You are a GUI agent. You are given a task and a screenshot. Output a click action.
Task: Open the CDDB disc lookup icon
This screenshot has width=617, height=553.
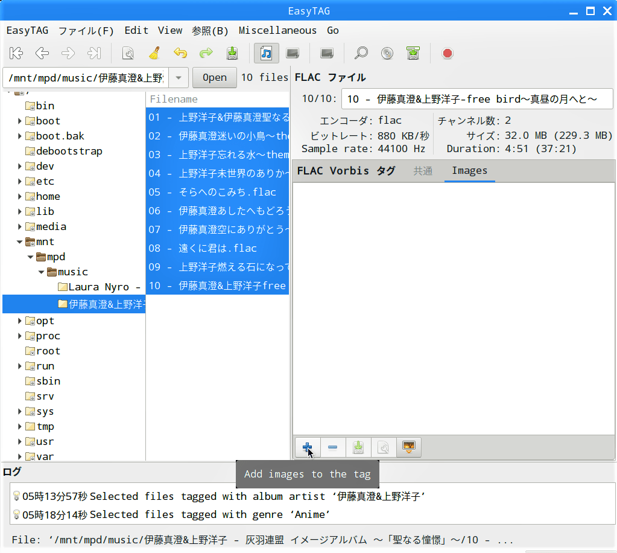click(x=387, y=53)
